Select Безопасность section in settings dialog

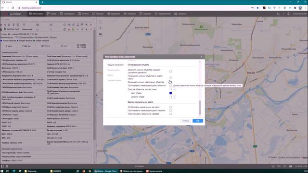point(114,70)
